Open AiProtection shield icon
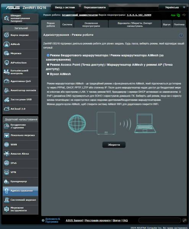Viewport: 189px width, 229px height. pos(7,63)
